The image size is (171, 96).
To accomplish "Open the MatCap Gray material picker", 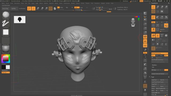I will pos(6,50).
